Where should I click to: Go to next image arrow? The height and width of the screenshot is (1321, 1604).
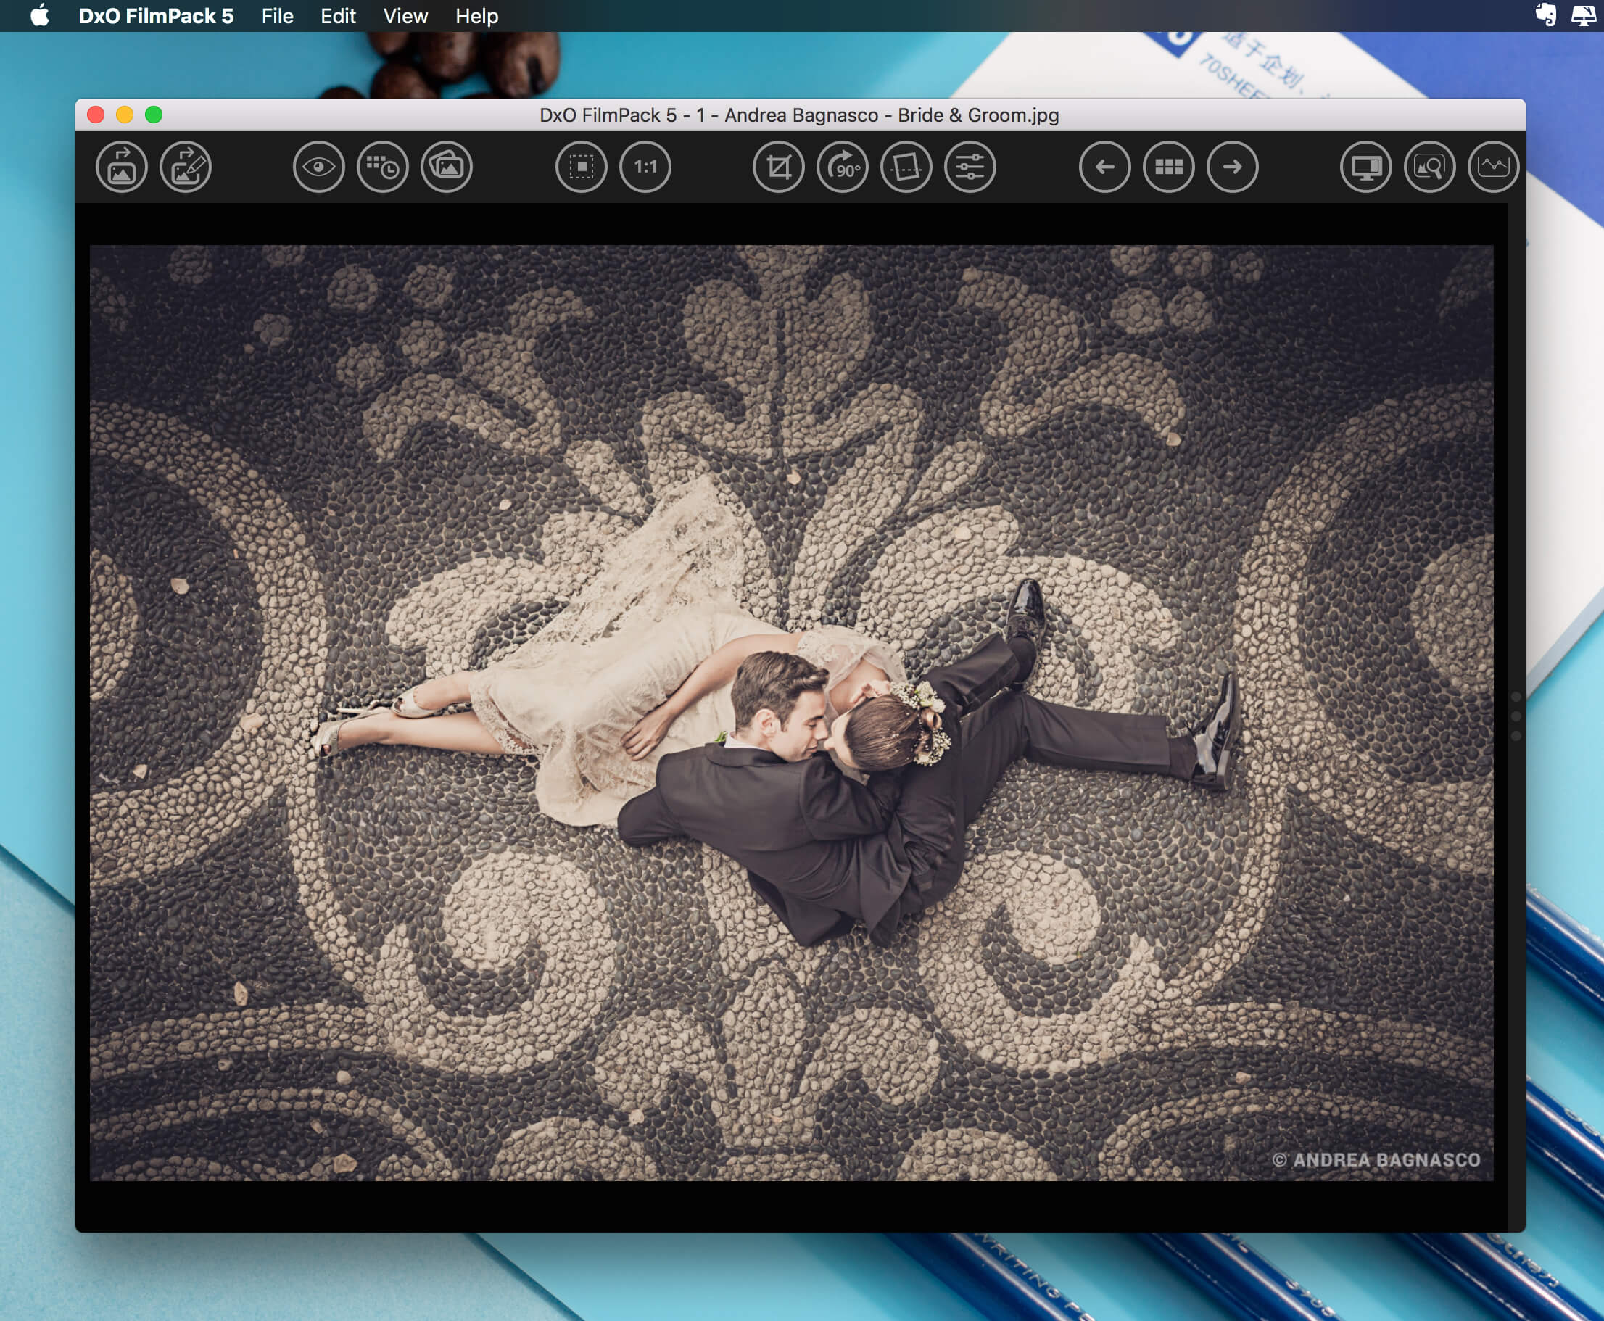point(1233,167)
